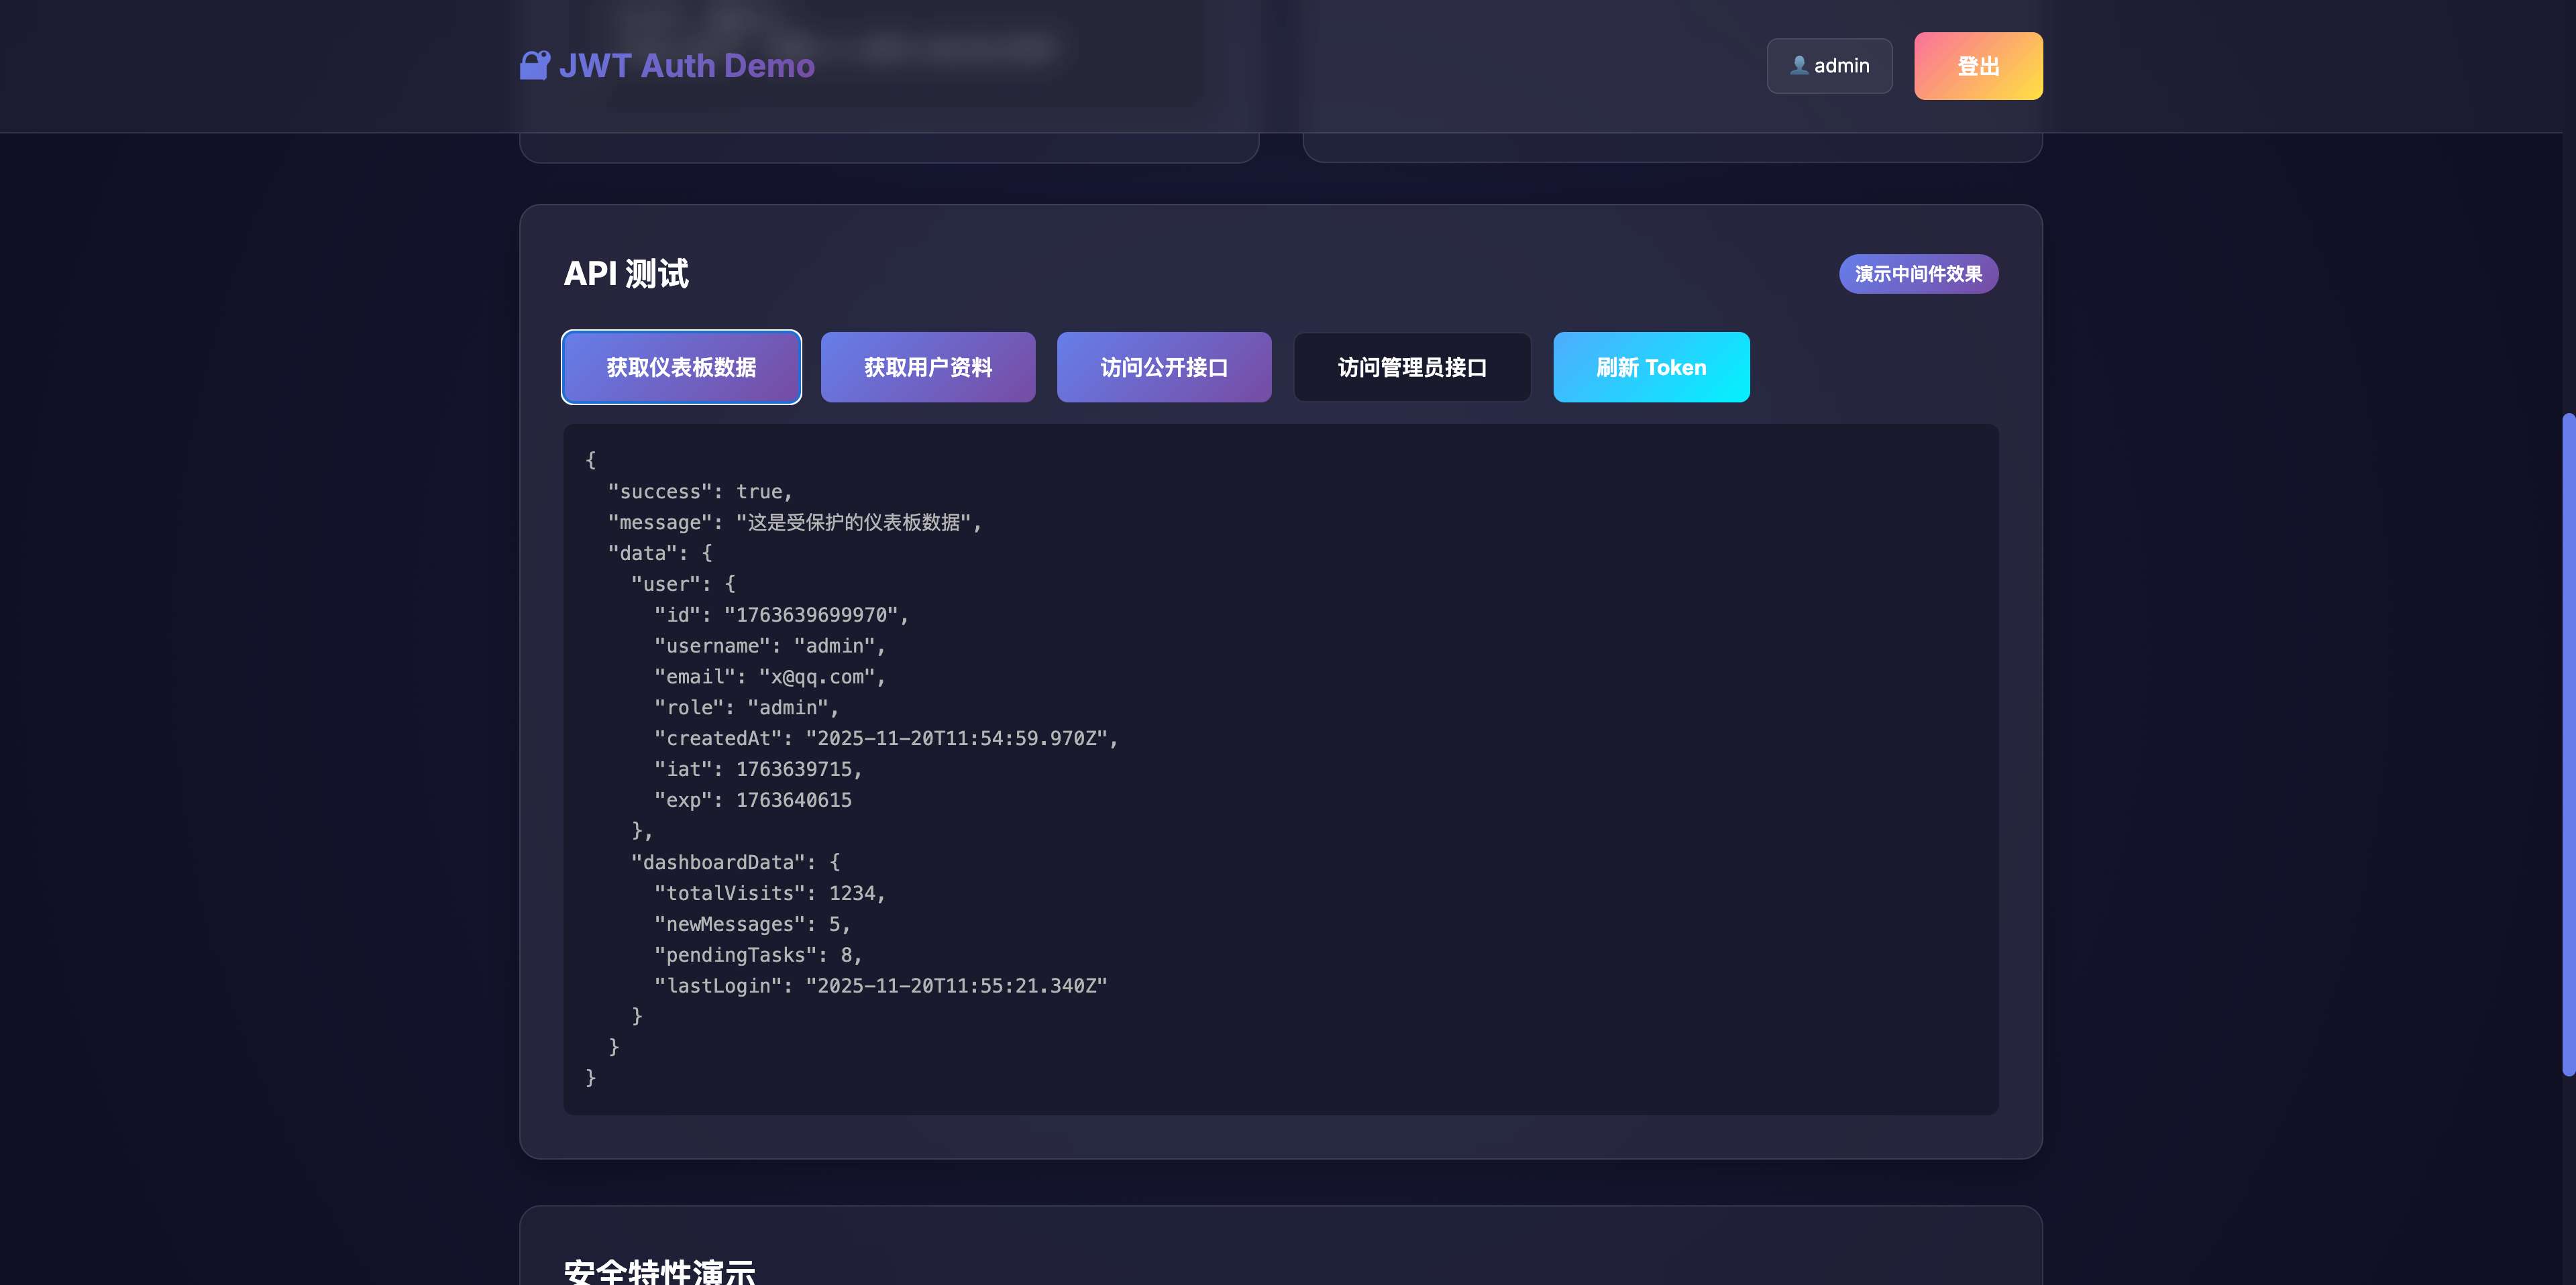2576x1285 pixels.
Task: Call the 访问公开接口 endpoint button
Action: click(1163, 367)
